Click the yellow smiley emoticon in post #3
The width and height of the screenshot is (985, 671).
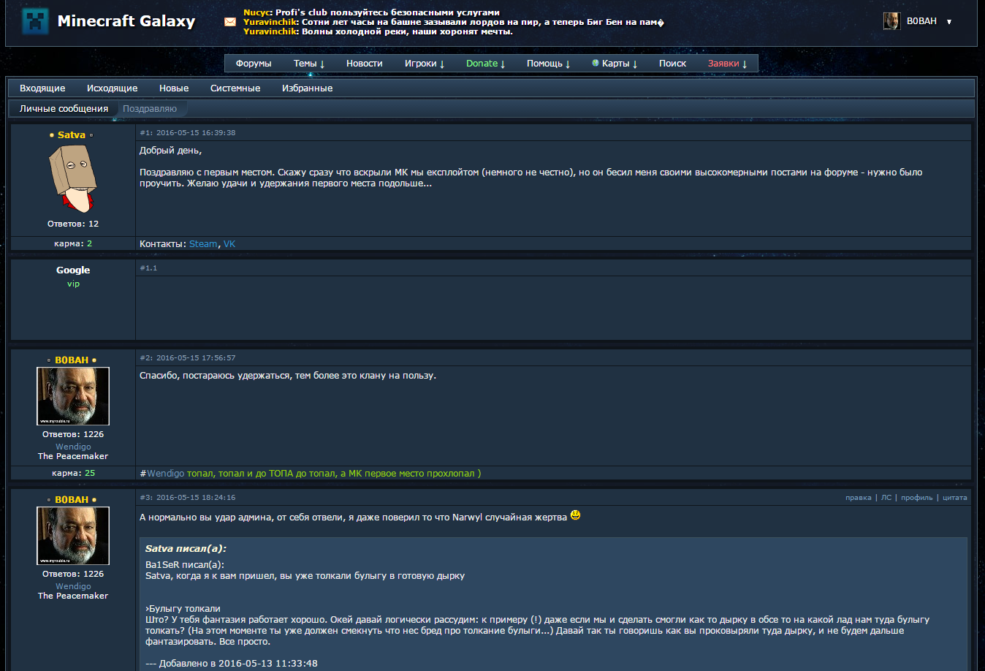[x=575, y=515]
